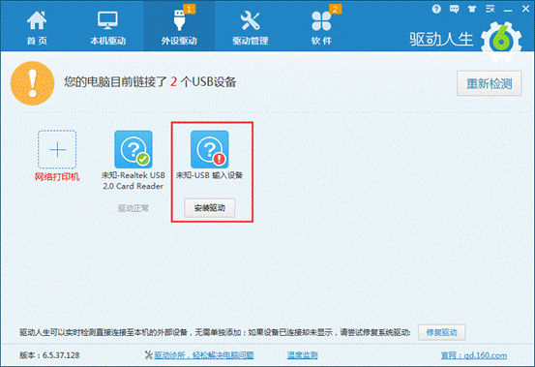Click the skin shirt icon
Viewport: 535px width, 367px height.
pos(472,9)
